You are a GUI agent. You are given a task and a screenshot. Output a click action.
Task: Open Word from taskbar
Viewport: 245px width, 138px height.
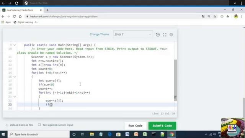pos(127,134)
